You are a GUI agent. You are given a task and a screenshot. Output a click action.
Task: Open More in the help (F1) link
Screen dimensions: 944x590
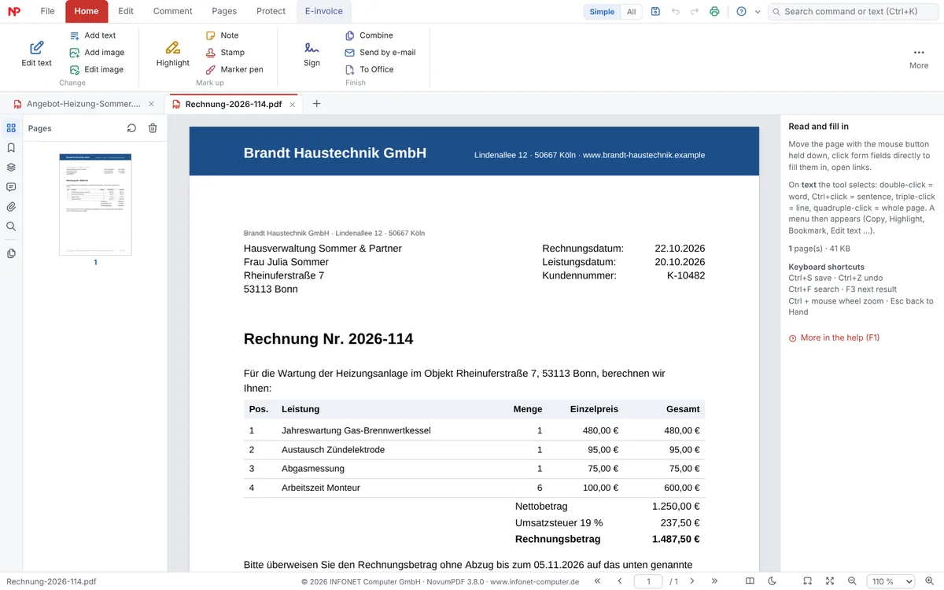834,337
